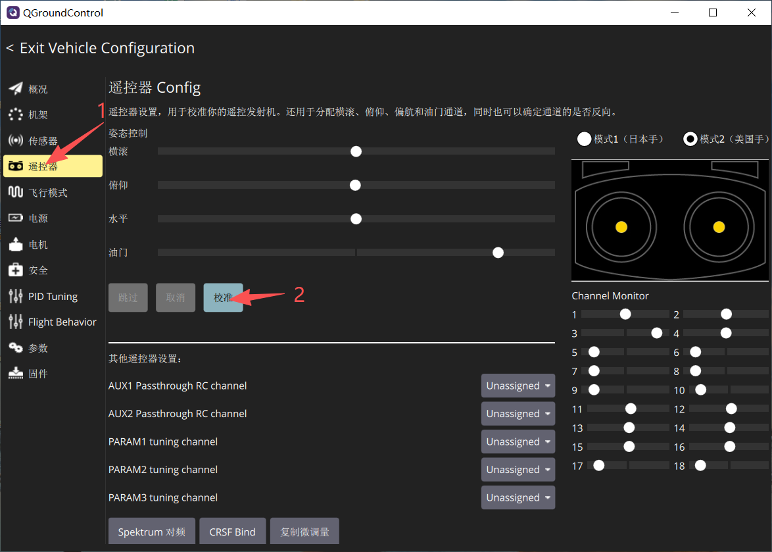This screenshot has height=552, width=772.
Task: Click the Flight Behavior sliders icon
Action: coord(16,322)
